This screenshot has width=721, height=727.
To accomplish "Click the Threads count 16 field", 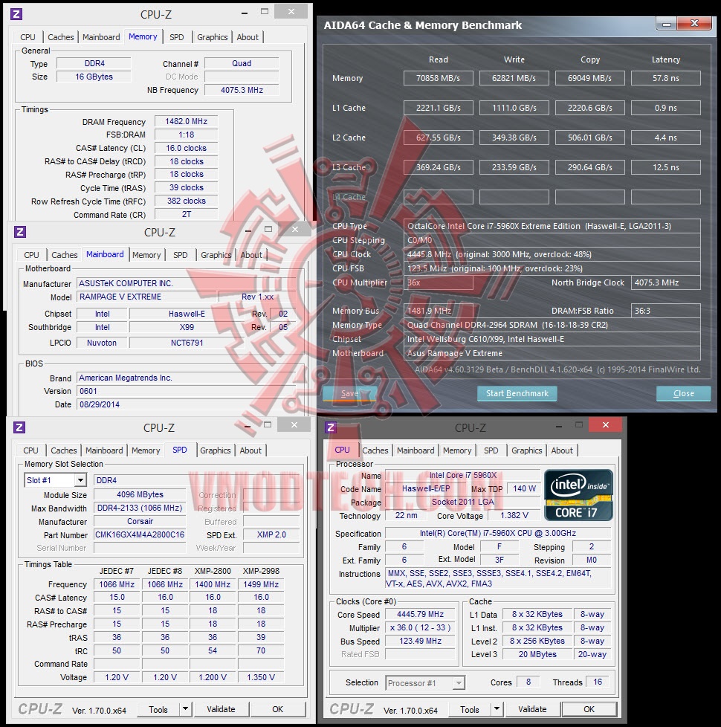I will pos(598,682).
